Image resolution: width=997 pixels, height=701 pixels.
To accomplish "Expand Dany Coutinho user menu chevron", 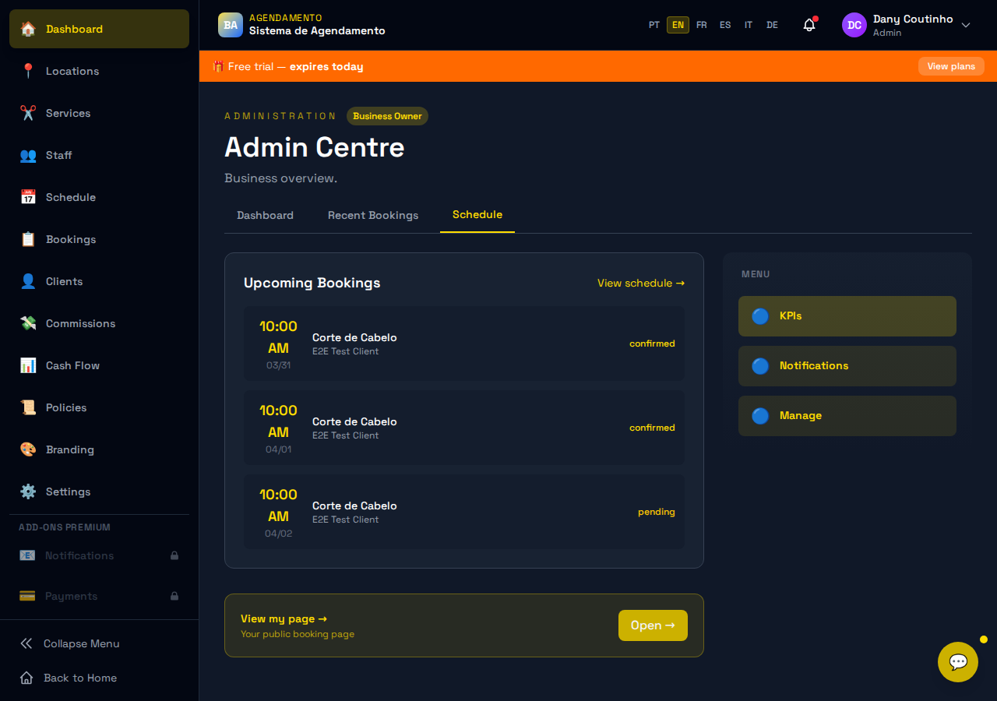I will click(966, 25).
